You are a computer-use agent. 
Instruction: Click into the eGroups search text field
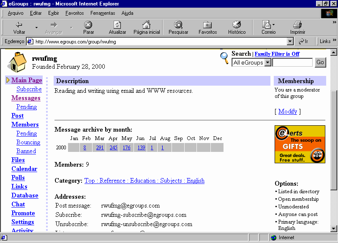click(x=292, y=62)
